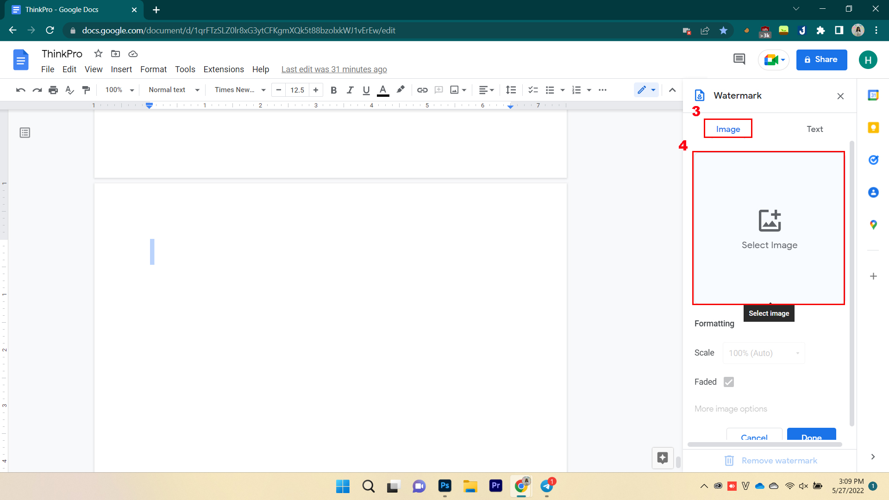Switch to the Text tab in Watermark
Image resolution: width=889 pixels, height=500 pixels.
(x=815, y=129)
